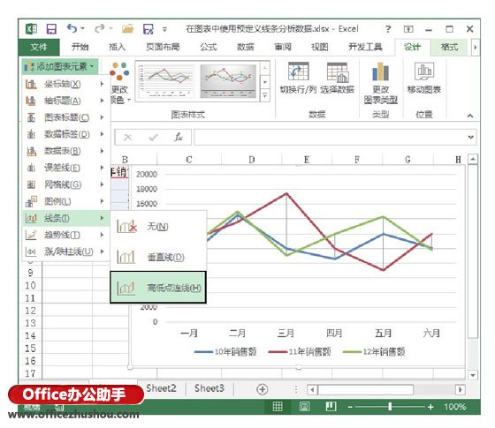
Task: Click the Open folder icon in quick access toolbar
Action: coord(127,29)
